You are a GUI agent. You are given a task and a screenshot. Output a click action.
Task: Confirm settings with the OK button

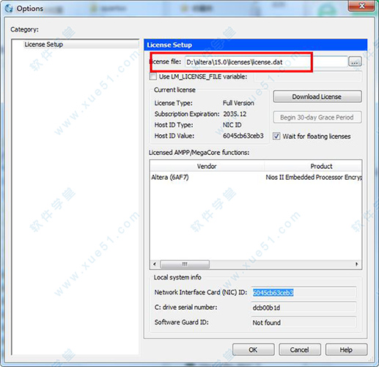click(253, 349)
